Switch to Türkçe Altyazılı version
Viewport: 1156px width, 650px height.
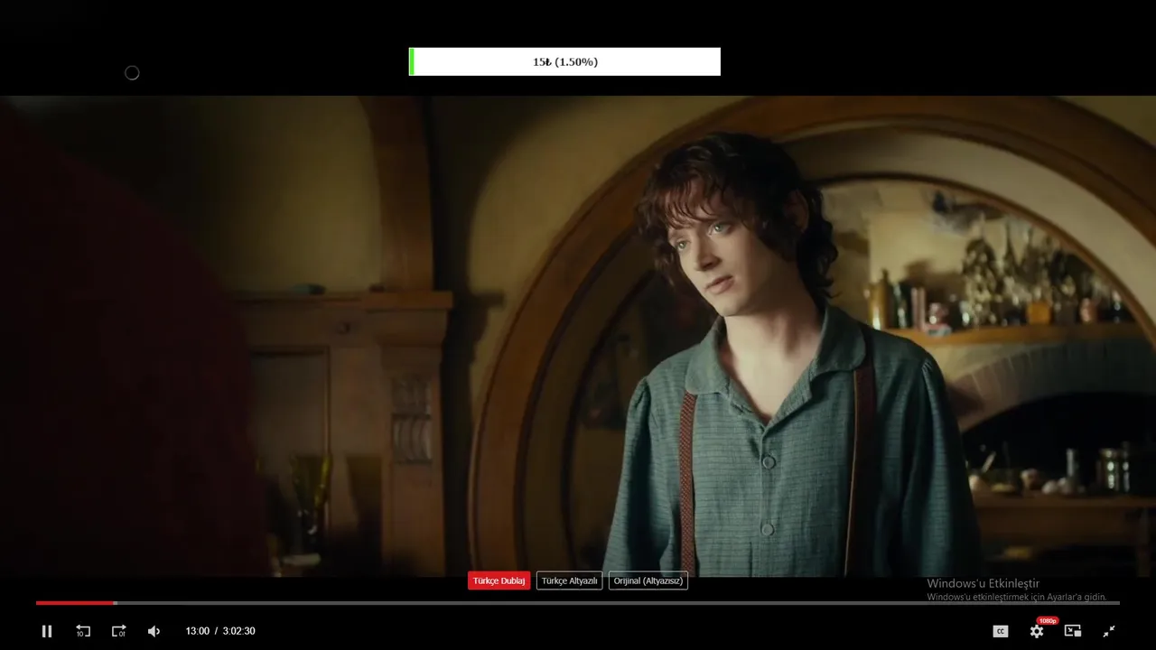tap(569, 580)
